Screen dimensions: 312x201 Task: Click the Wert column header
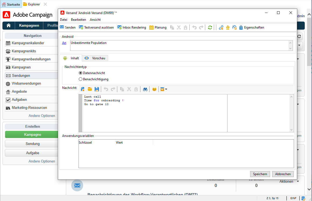coord(134,143)
